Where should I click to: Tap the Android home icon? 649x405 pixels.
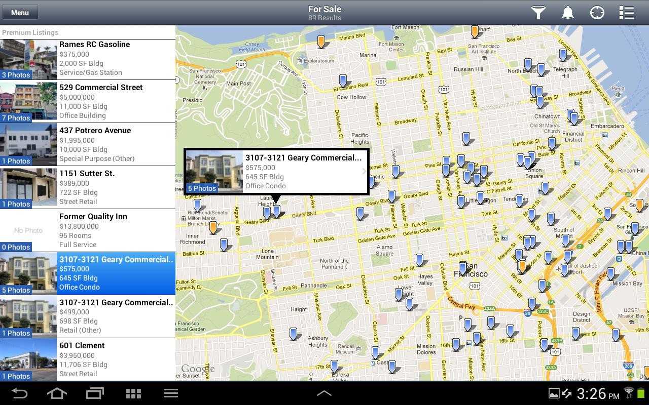point(57,393)
